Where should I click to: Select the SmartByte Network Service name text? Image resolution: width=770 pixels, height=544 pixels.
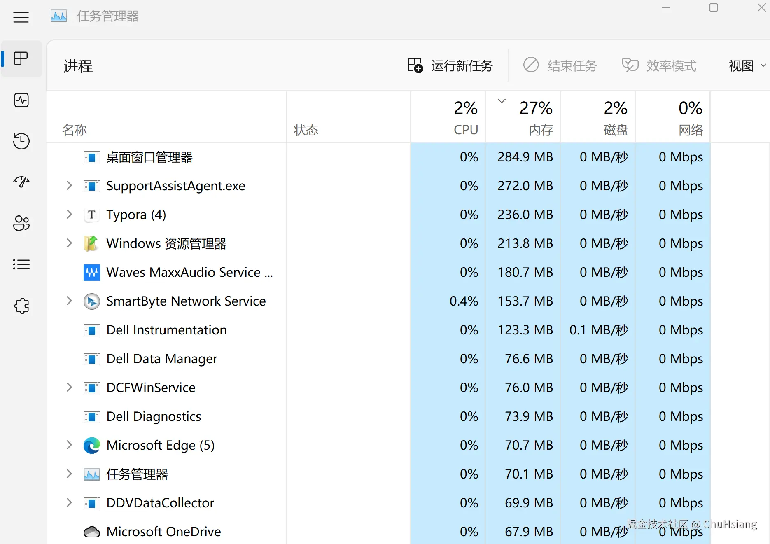(x=186, y=301)
